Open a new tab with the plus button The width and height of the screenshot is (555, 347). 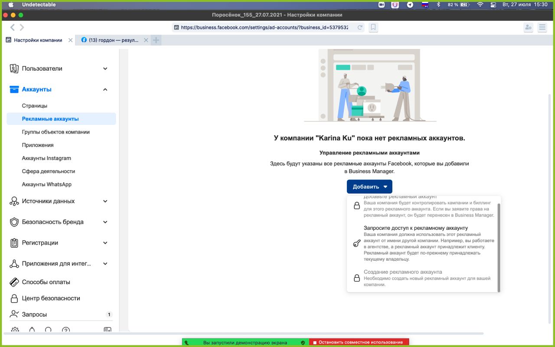[156, 40]
